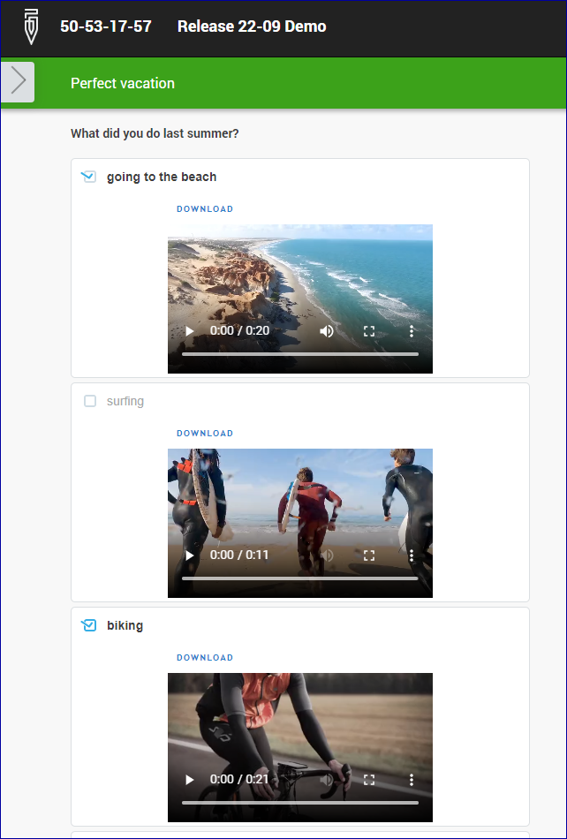The height and width of the screenshot is (839, 567).
Task: Open three-dot menu on surfing video
Action: pyautogui.click(x=412, y=555)
